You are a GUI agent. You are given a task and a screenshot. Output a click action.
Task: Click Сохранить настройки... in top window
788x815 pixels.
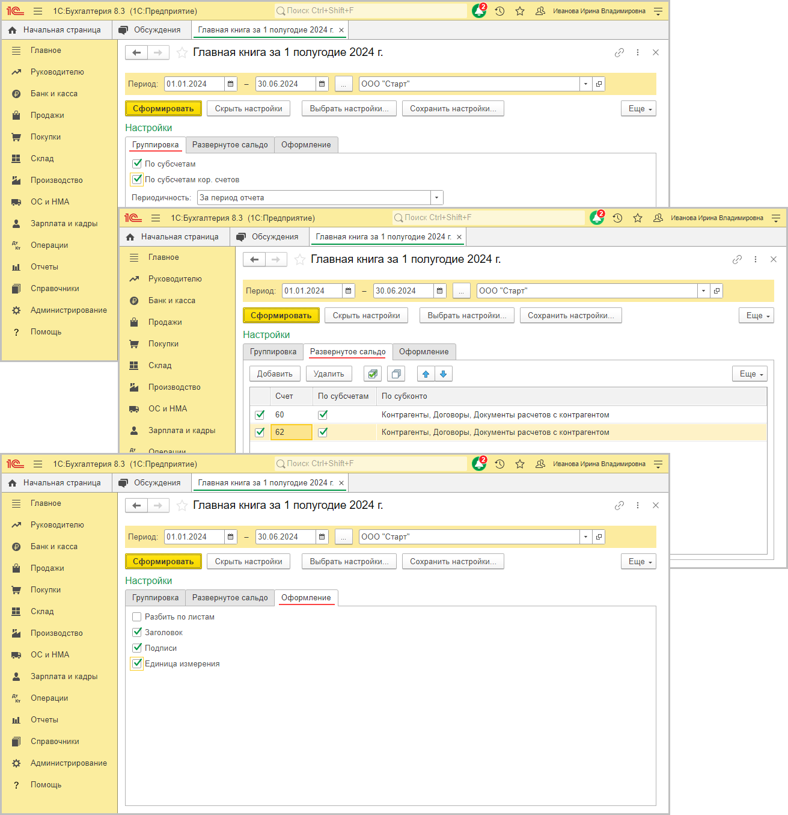(453, 109)
